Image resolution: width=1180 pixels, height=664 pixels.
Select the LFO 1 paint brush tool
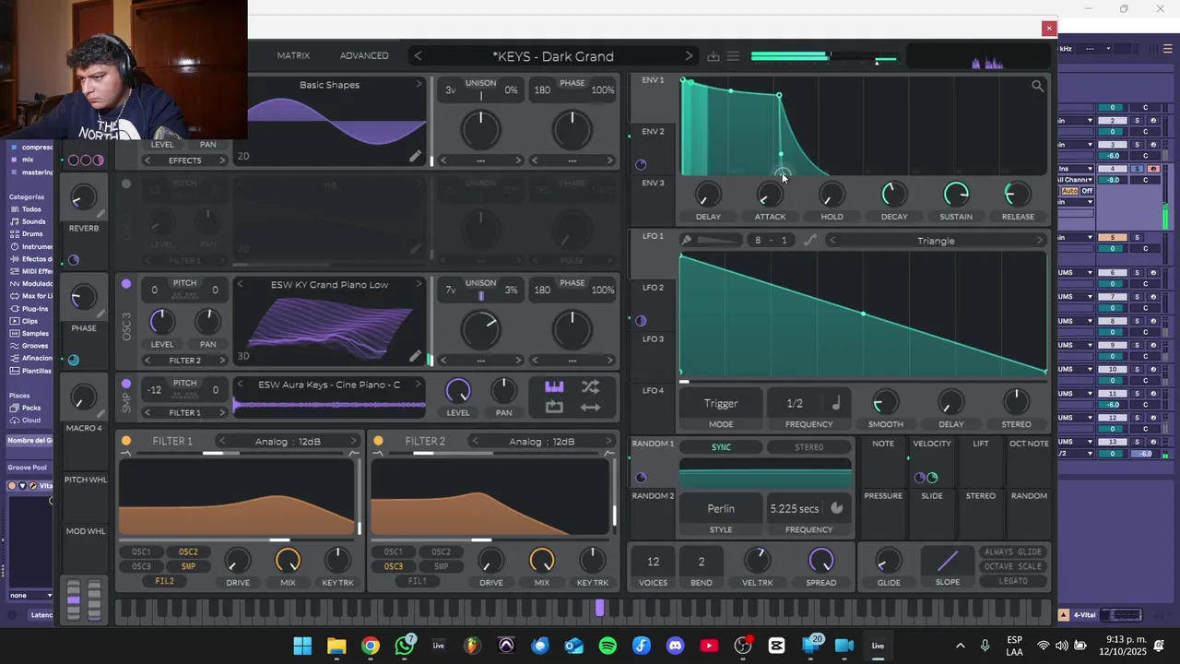686,241
